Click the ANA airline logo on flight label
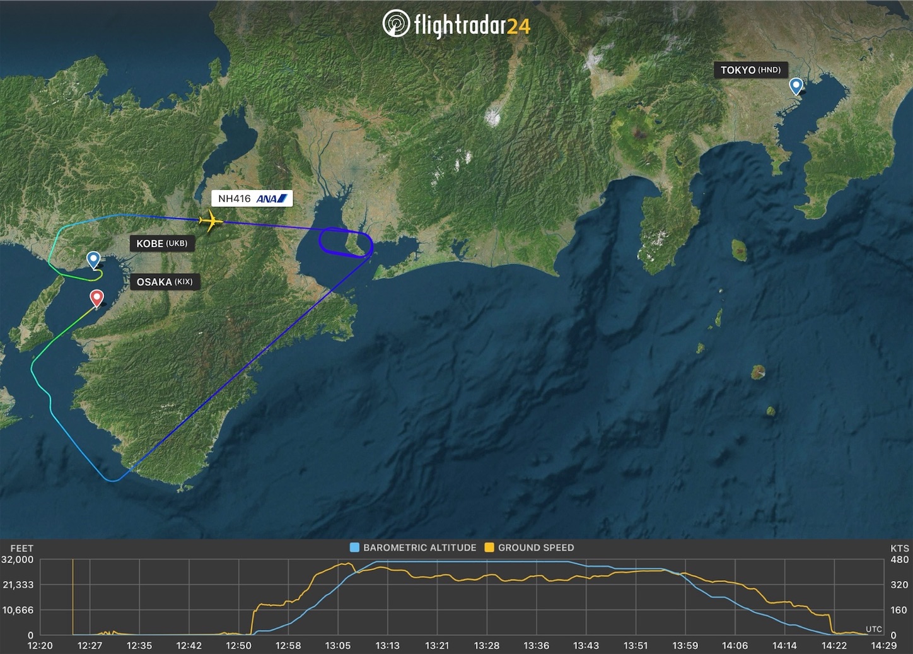The image size is (913, 654). click(x=271, y=198)
